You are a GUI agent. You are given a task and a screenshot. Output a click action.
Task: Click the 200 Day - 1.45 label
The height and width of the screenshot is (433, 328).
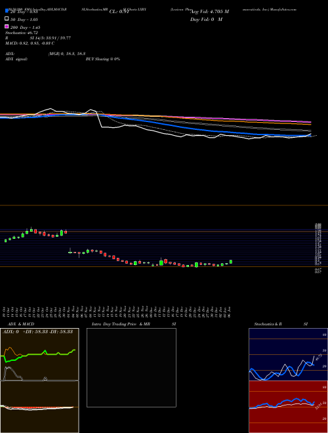[x=25, y=28]
